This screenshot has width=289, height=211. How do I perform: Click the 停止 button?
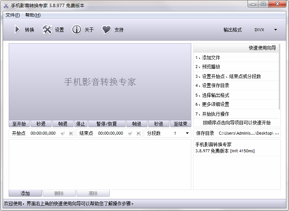coord(81,124)
